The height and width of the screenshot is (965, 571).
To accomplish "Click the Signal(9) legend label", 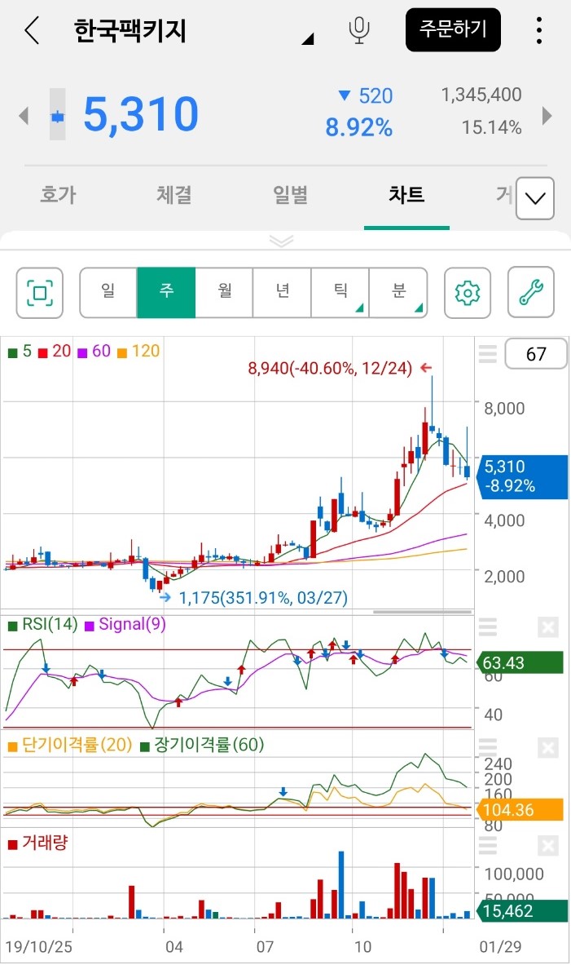I will (x=125, y=625).
